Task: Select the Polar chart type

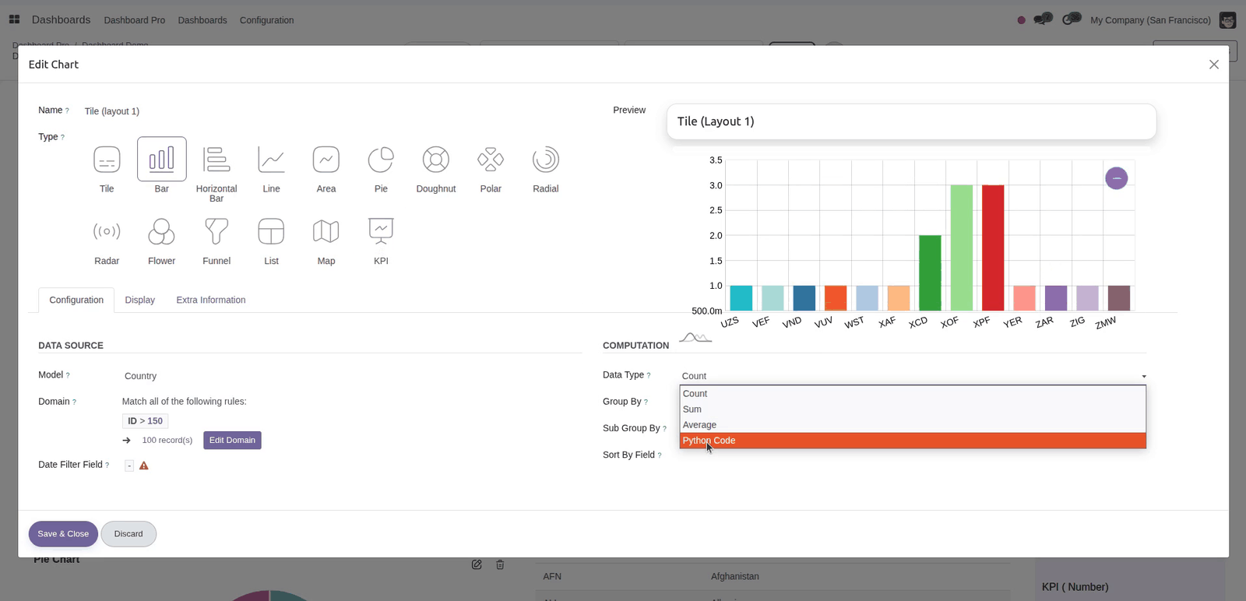Action: (491, 160)
